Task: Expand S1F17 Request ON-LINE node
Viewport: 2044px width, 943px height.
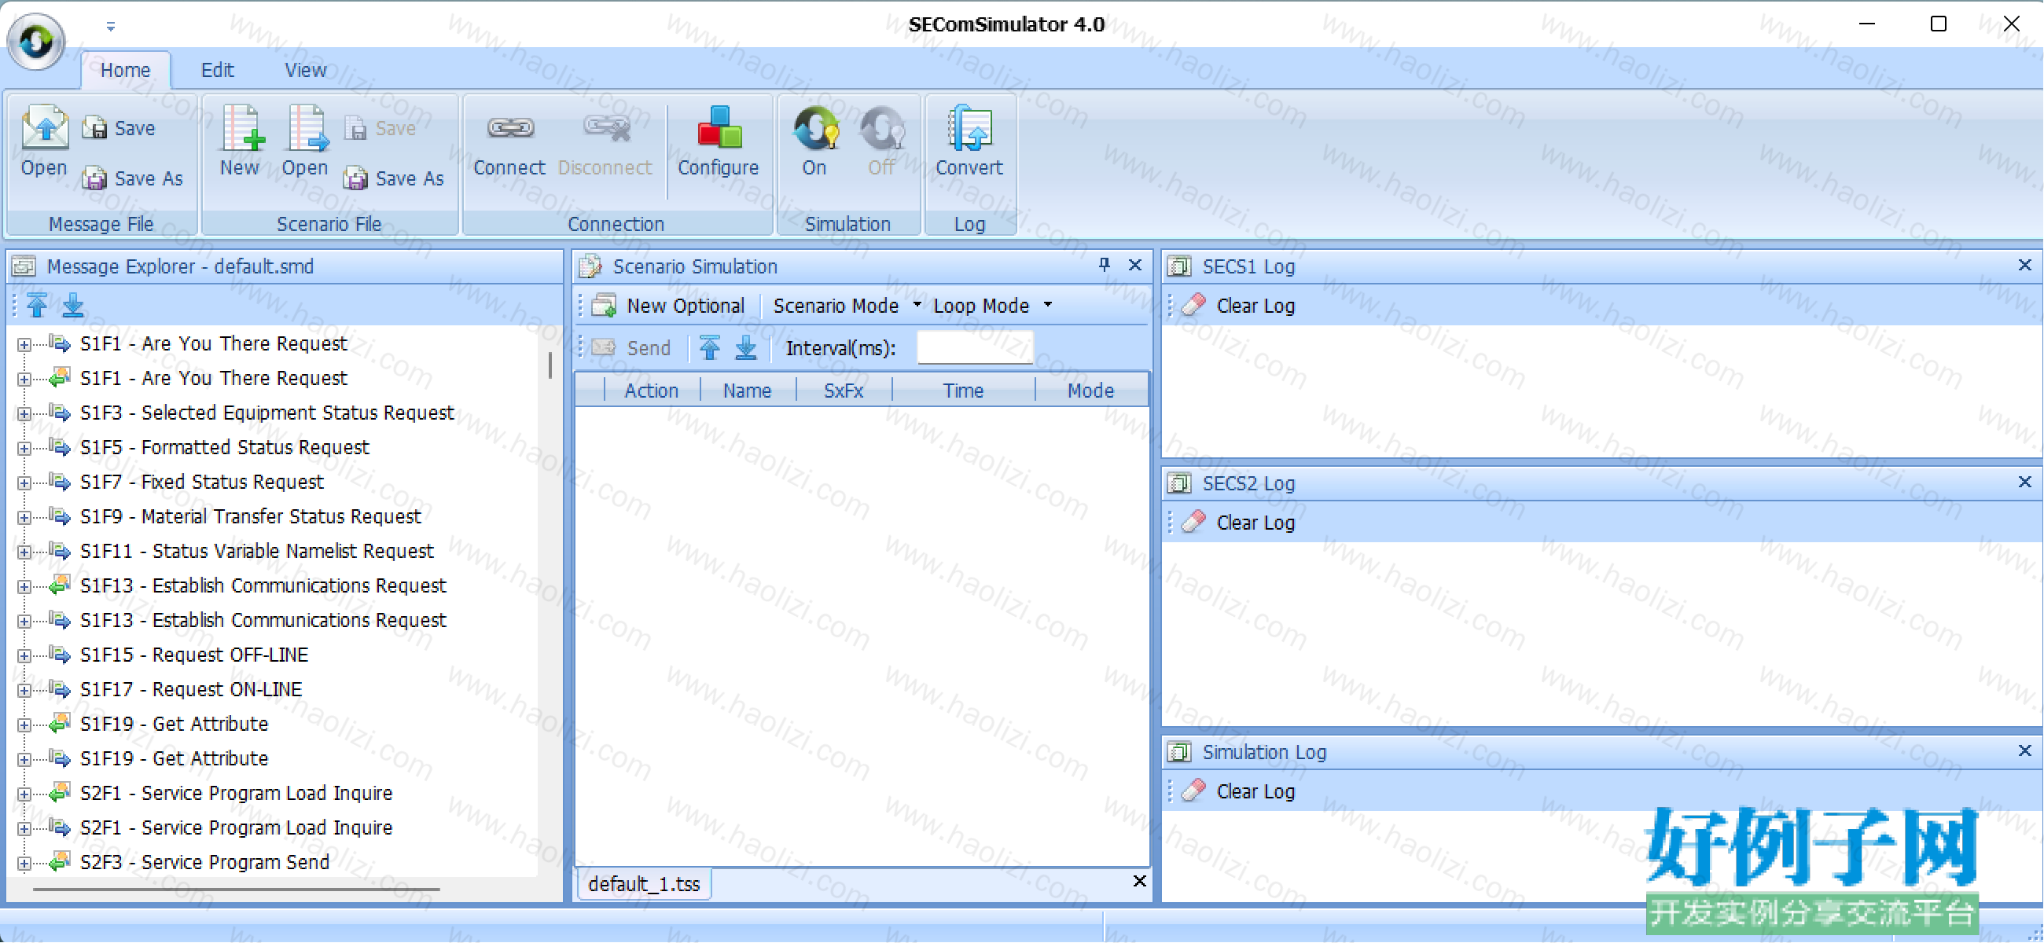Action: 24,691
